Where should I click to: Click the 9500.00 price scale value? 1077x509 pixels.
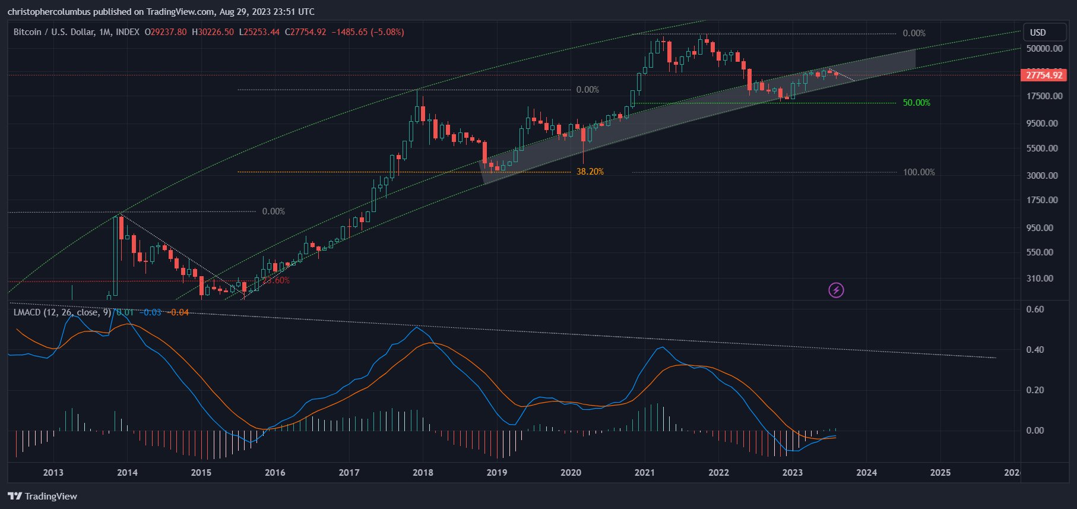pos(1042,124)
